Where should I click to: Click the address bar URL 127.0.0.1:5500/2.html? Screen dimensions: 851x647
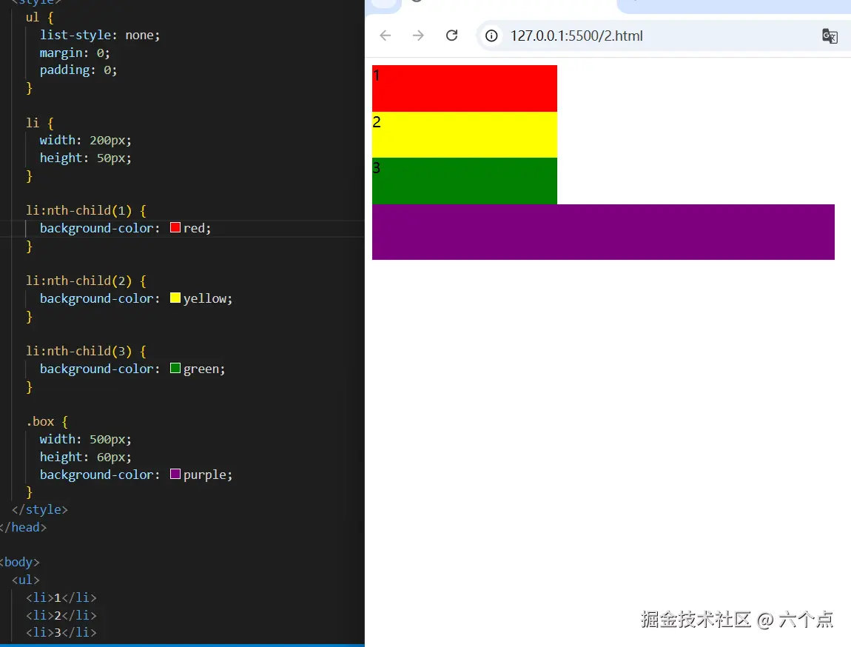576,36
